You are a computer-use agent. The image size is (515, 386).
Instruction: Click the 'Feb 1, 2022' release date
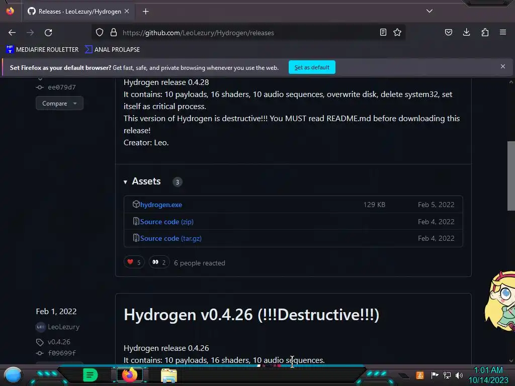(x=56, y=312)
